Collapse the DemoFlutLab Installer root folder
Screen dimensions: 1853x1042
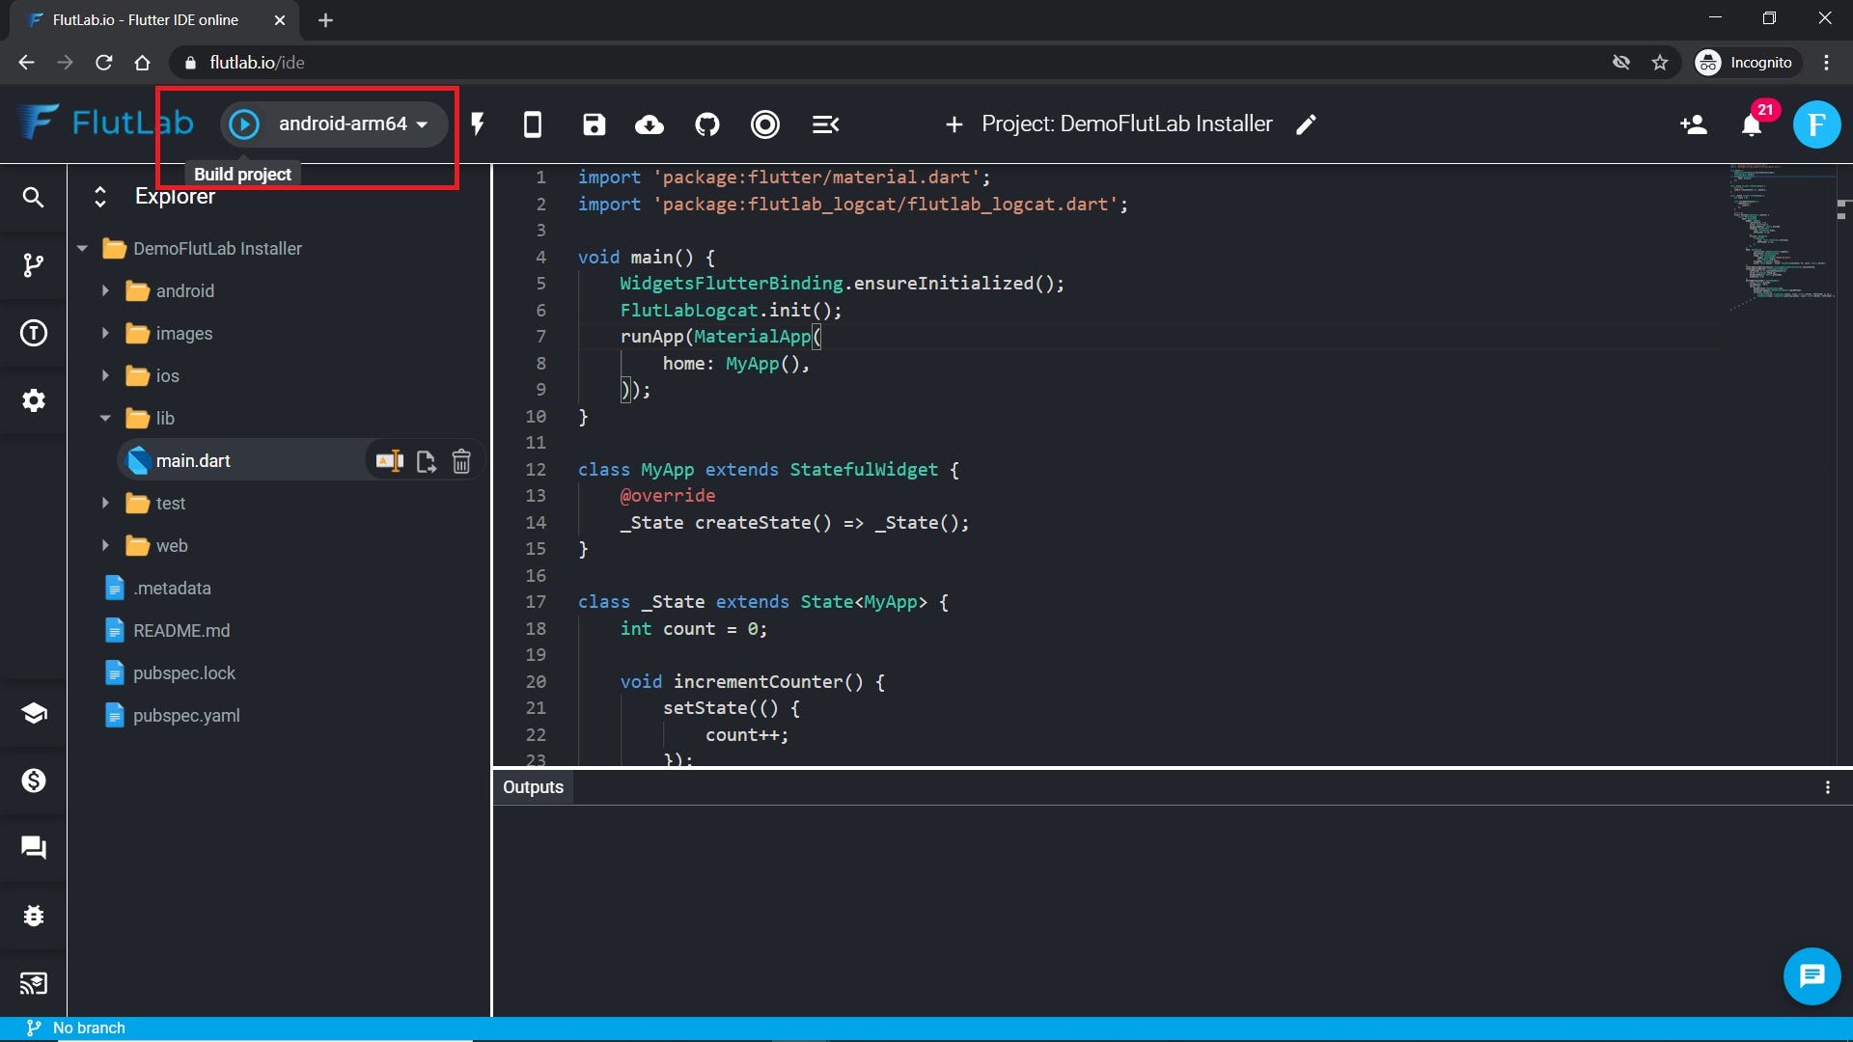pos(82,249)
